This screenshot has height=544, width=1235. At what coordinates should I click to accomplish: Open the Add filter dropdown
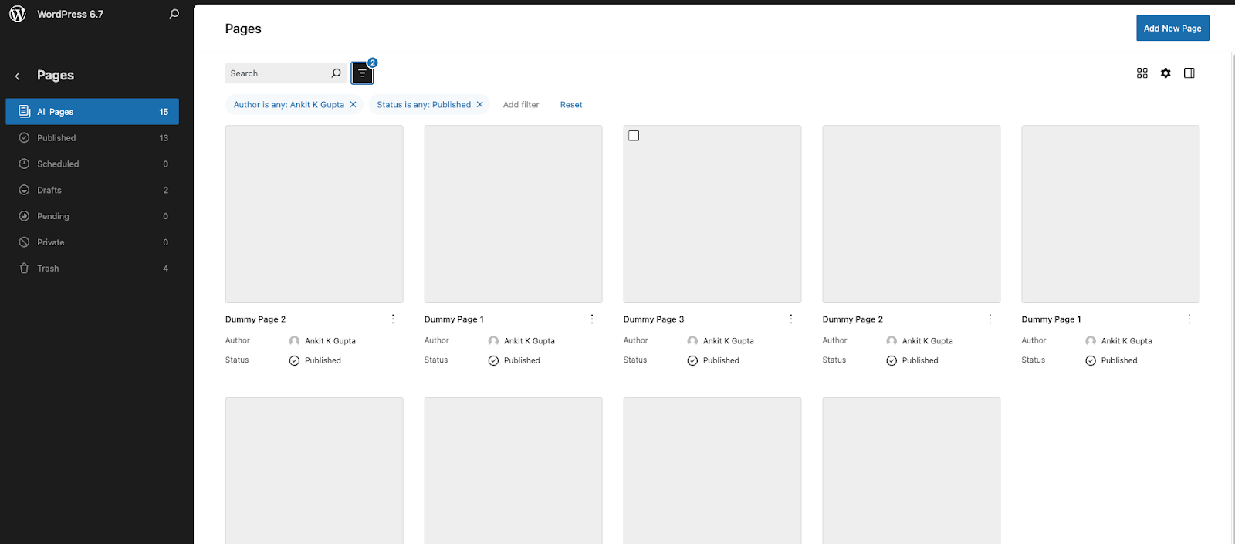pyautogui.click(x=521, y=105)
